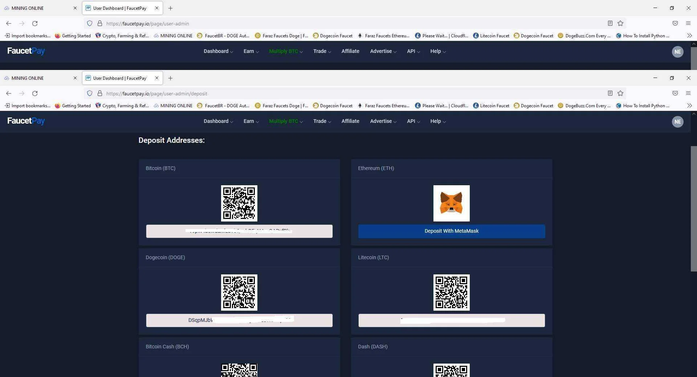Click the padlock icon beside the user-admin URL
Viewport: 697px width, 377px height.
click(x=100, y=24)
